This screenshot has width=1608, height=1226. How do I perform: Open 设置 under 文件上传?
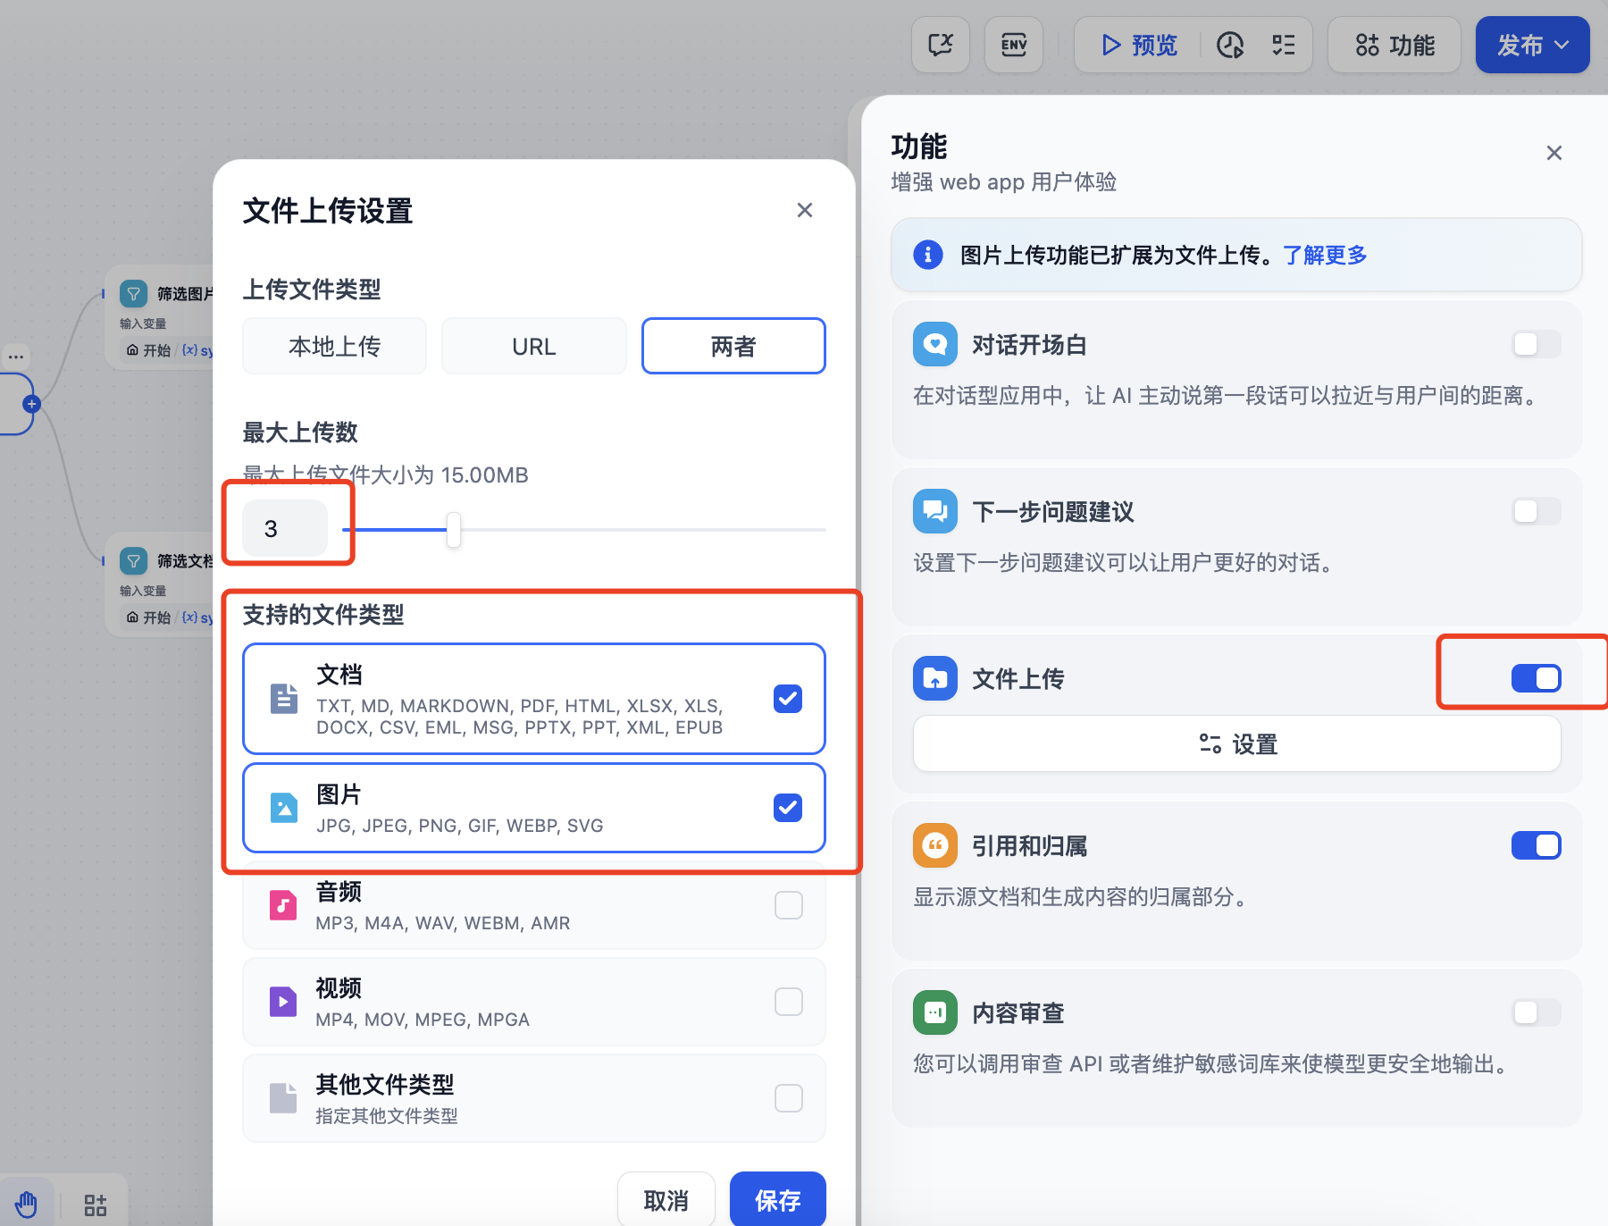(x=1236, y=743)
